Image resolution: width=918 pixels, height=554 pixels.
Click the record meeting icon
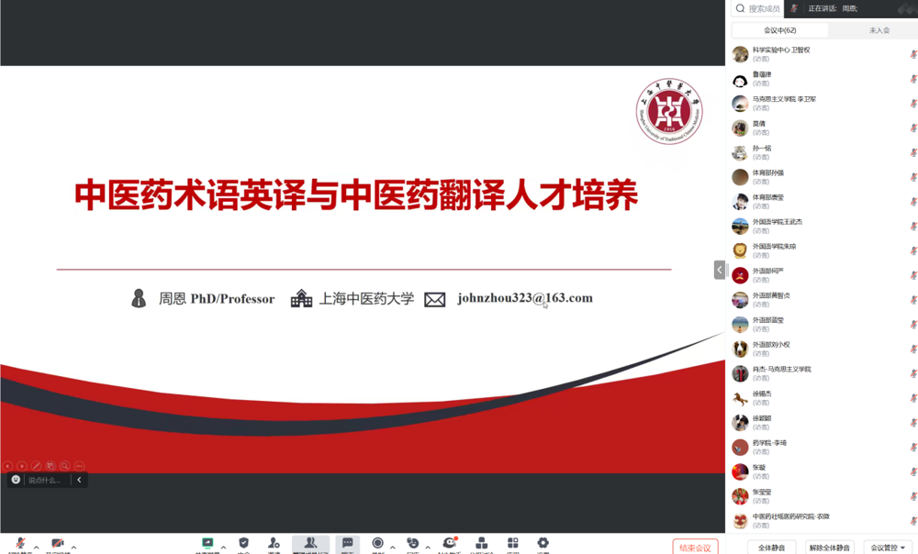[377, 544]
